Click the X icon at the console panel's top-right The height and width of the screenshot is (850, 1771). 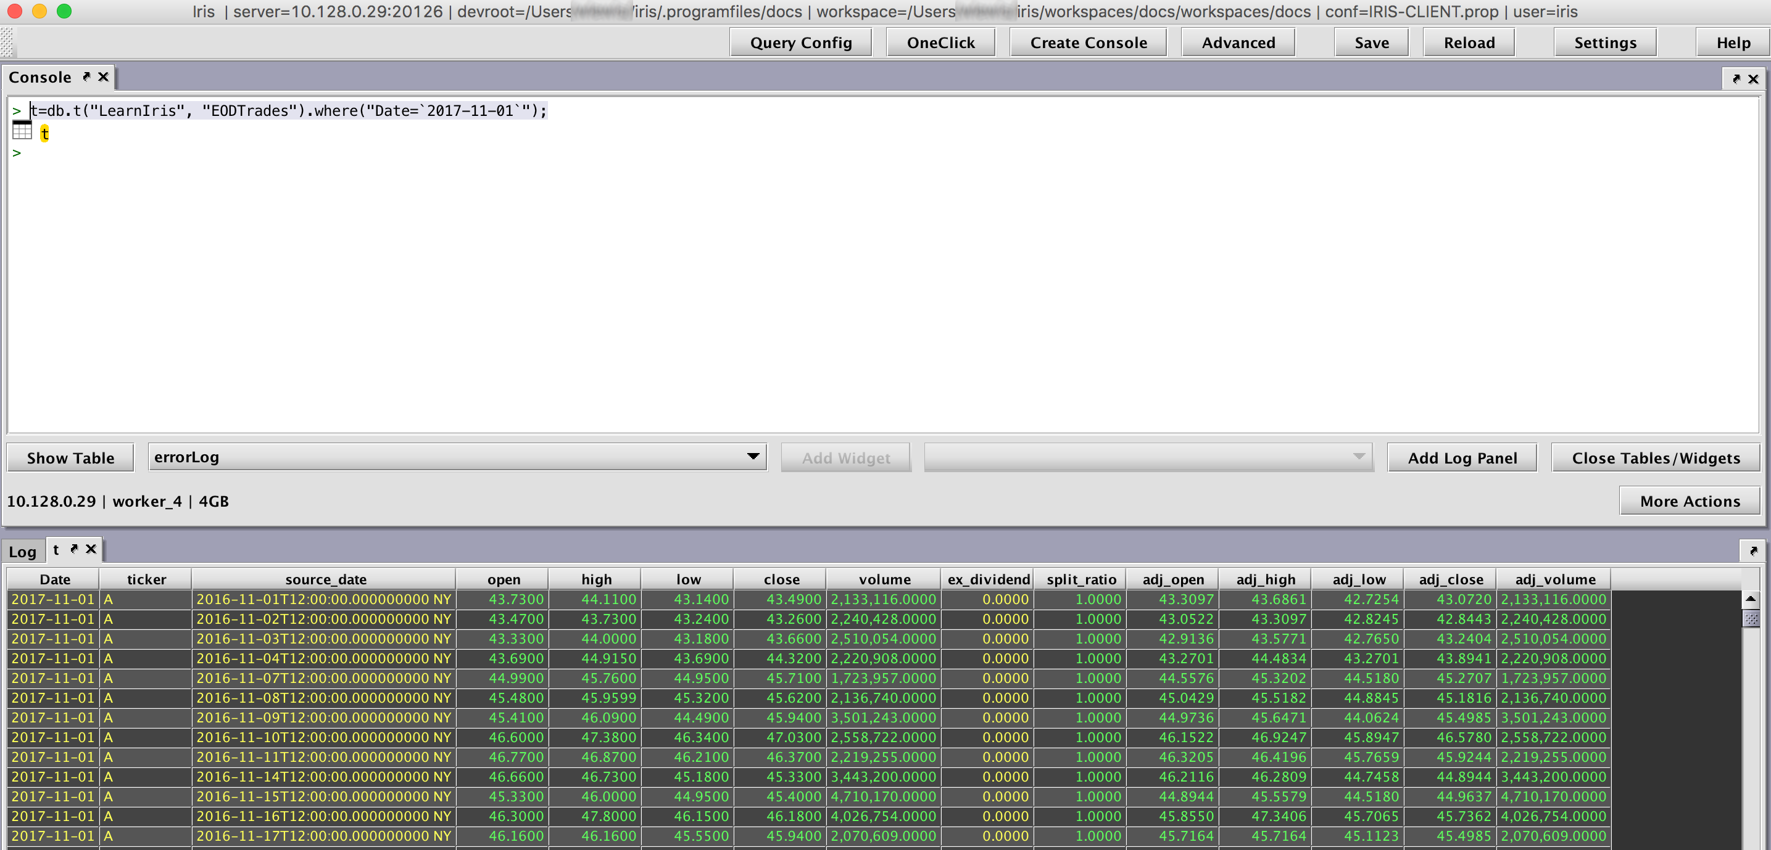[1753, 79]
